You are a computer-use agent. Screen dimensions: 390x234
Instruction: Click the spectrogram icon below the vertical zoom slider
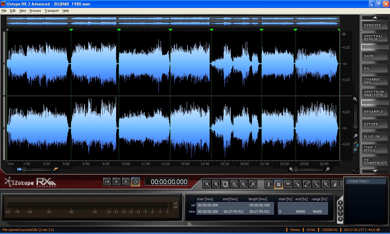point(355,143)
